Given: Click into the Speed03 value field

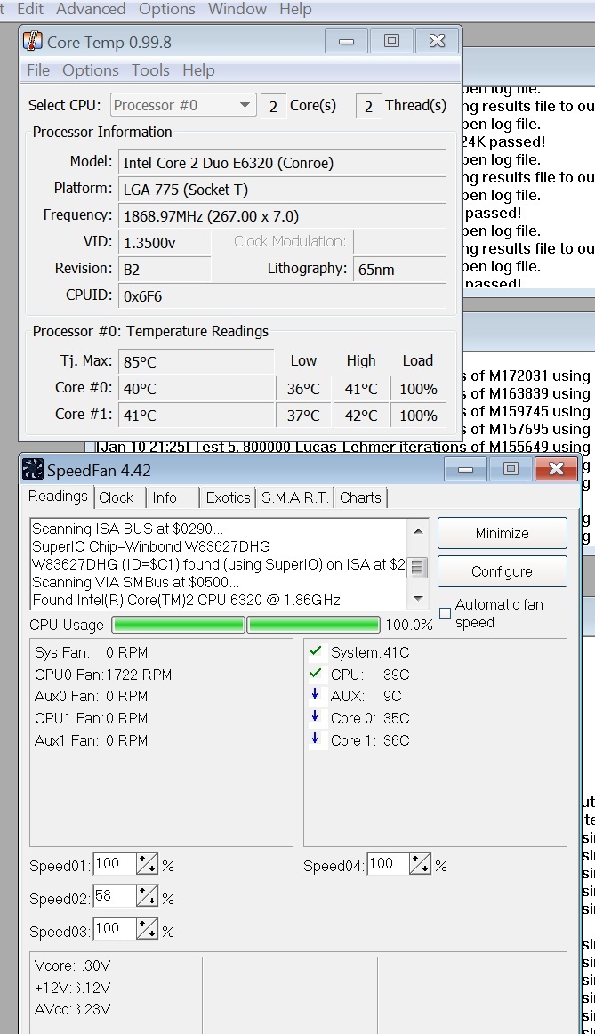Looking at the screenshot, I should coord(115,928).
